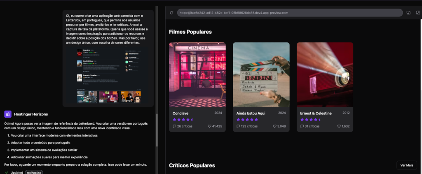Click the Hostinger Horizons name label
Viewport: 422px width, 174px height.
pyautogui.click(x=31, y=114)
